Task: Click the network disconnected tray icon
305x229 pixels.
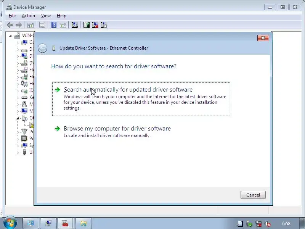Action: coord(258,224)
